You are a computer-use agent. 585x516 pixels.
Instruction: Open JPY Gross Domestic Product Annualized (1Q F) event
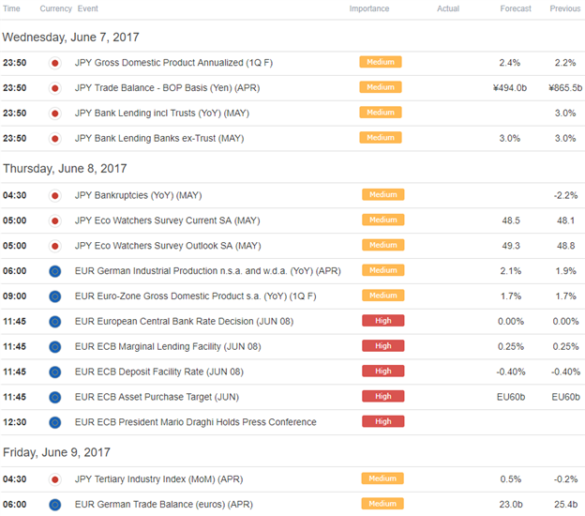pyautogui.click(x=173, y=63)
